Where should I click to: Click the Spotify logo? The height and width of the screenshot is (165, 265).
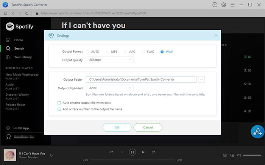tap(20, 26)
